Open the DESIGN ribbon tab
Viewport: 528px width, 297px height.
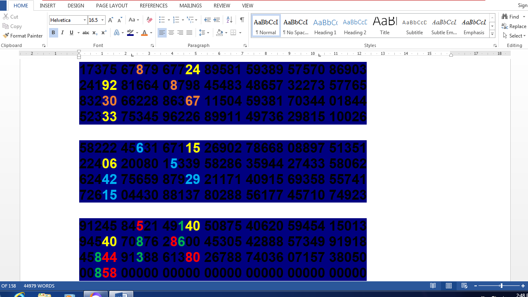pyautogui.click(x=76, y=6)
